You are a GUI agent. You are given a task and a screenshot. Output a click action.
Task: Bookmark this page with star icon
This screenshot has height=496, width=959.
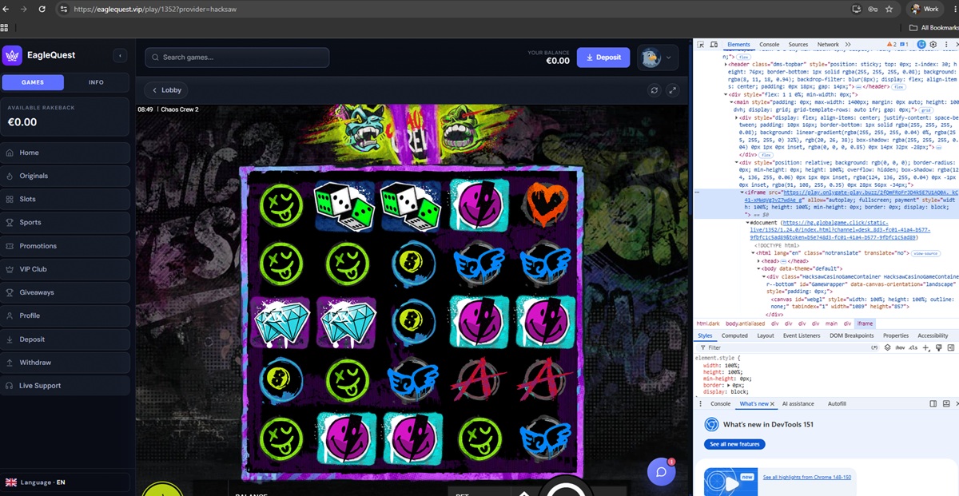(889, 9)
